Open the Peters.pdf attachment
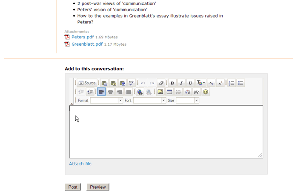The width and height of the screenshot is (298, 195). 82,37
